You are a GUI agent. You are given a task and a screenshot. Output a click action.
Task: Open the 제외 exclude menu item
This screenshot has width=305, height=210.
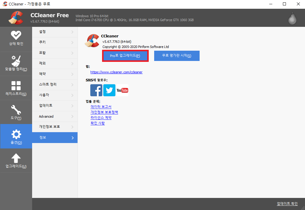tap(55, 64)
